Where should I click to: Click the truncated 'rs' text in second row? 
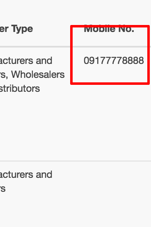3,188
